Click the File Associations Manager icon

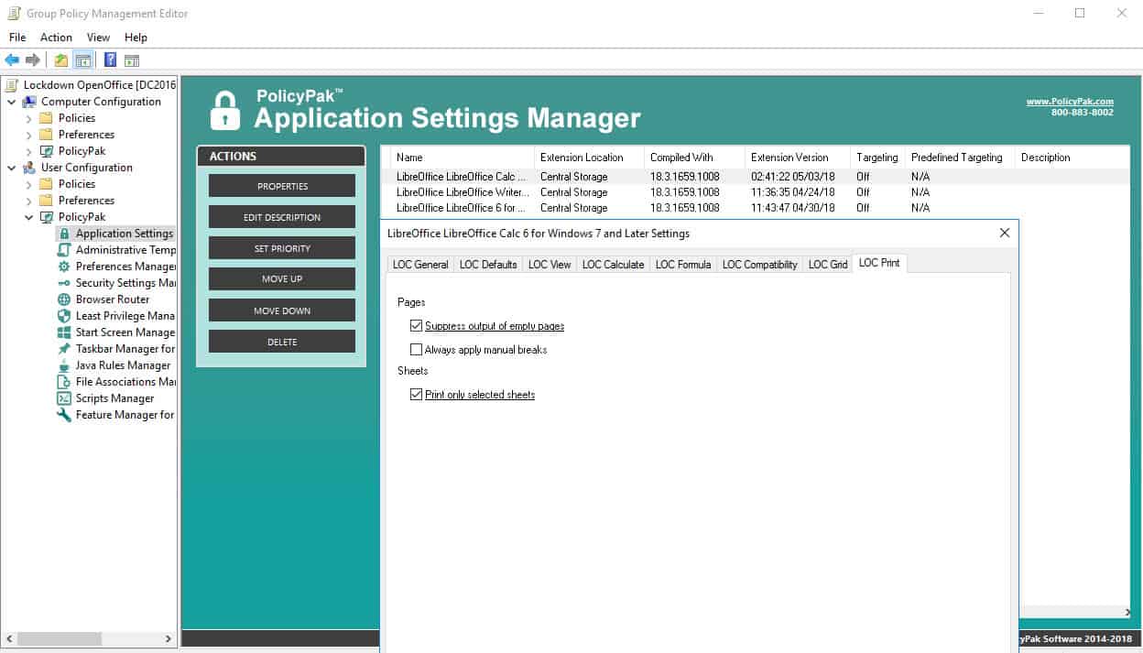64,382
